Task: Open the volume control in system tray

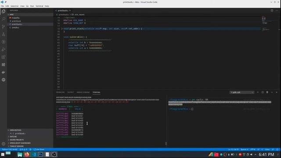Action: [x=252, y=154]
